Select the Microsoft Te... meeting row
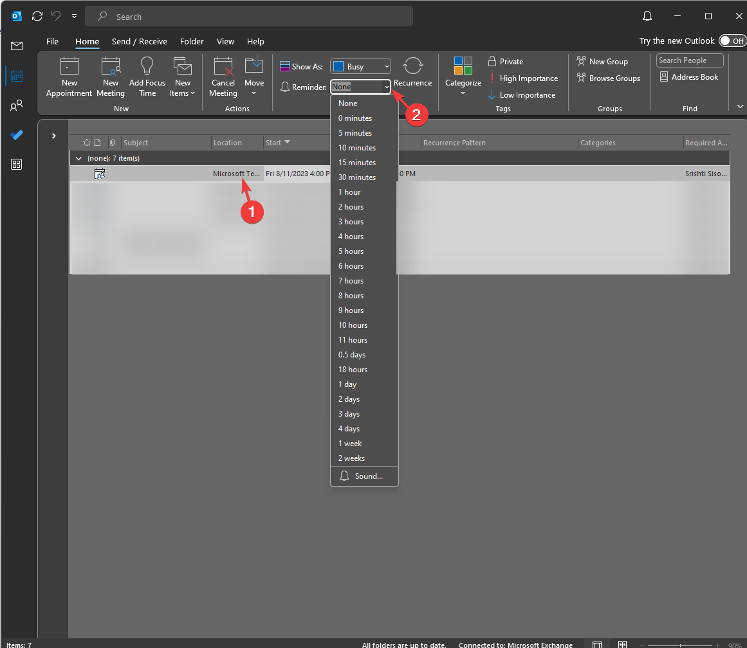747x648 pixels. pos(399,174)
